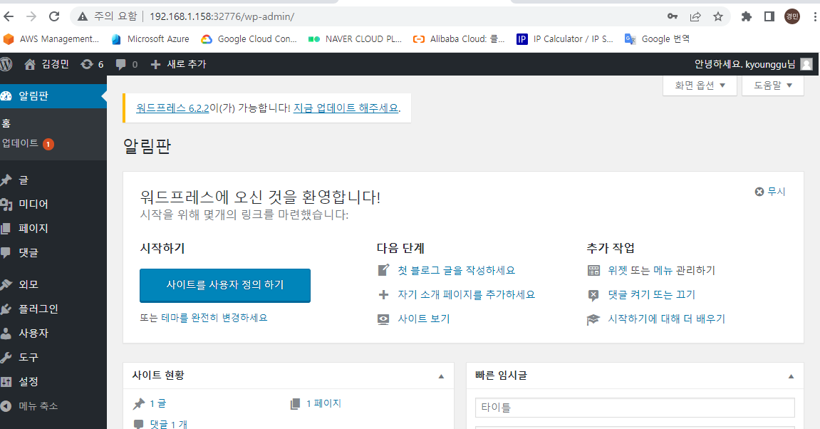Click the browser address bar URL

(x=222, y=16)
